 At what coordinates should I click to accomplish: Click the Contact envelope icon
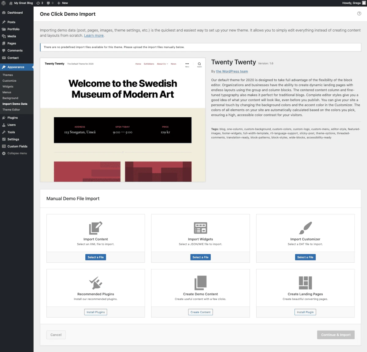4,58
